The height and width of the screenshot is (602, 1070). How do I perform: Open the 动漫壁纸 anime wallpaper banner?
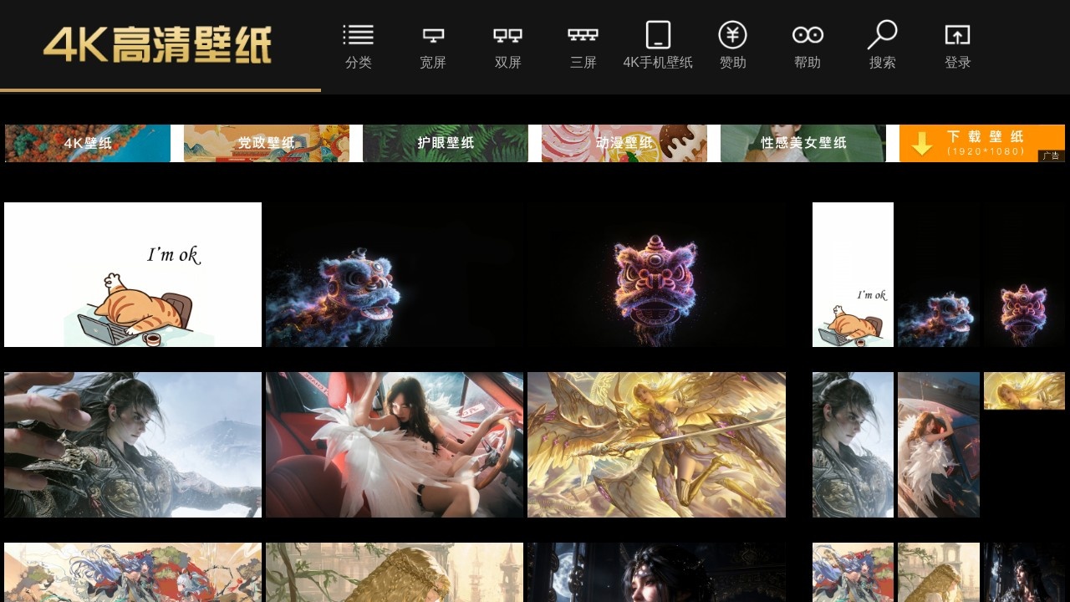[624, 143]
